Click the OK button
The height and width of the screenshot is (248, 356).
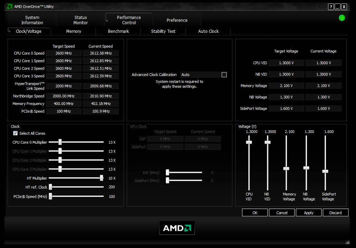[255, 213]
